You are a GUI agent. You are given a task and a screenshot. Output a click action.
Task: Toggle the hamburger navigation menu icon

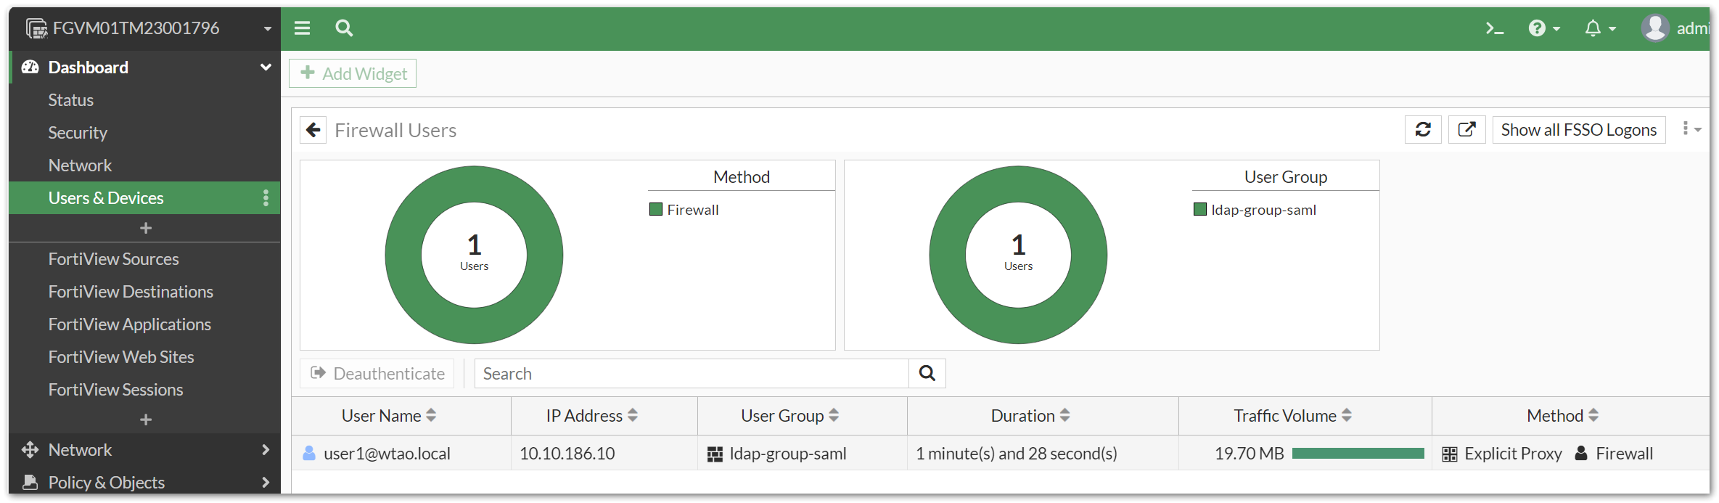click(302, 28)
